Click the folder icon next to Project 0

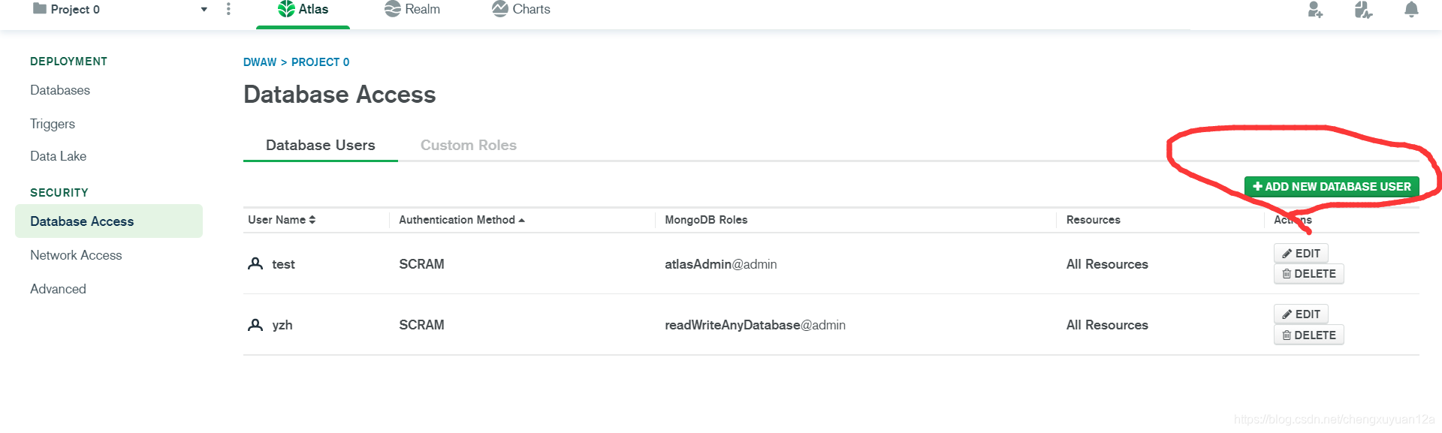tap(40, 8)
